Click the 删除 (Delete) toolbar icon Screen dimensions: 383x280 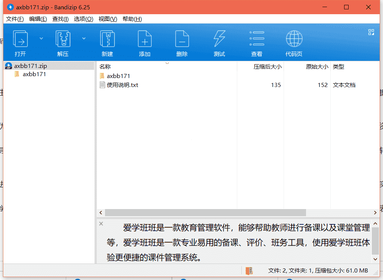tap(182, 39)
